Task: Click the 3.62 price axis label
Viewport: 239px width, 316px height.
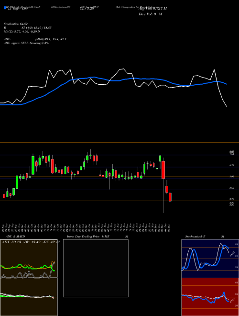Action: coord(232,188)
